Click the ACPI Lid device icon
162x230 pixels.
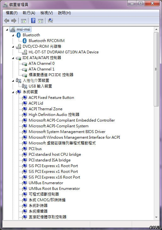(x=25, y=103)
